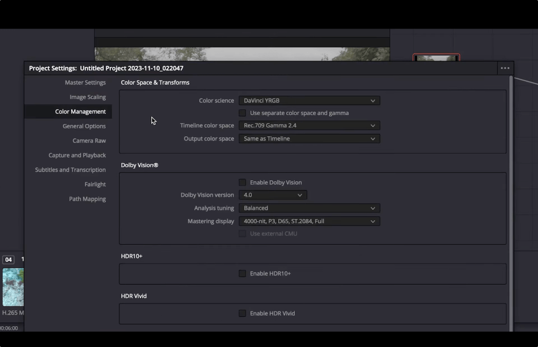Click the HDR Vivid section heading
The image size is (538, 347).
133,296
